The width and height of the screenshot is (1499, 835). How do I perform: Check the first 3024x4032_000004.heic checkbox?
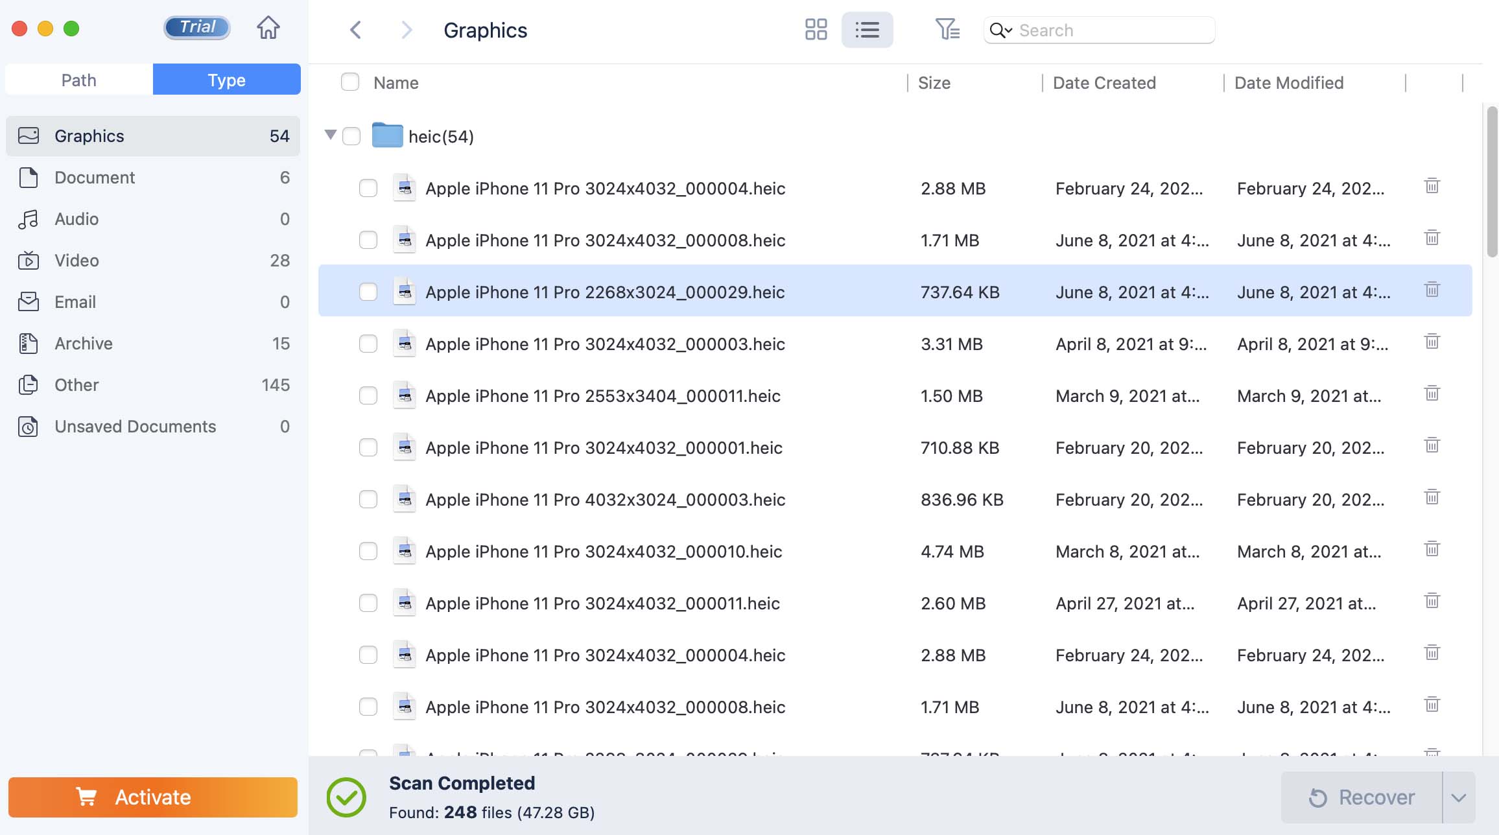pyautogui.click(x=368, y=188)
